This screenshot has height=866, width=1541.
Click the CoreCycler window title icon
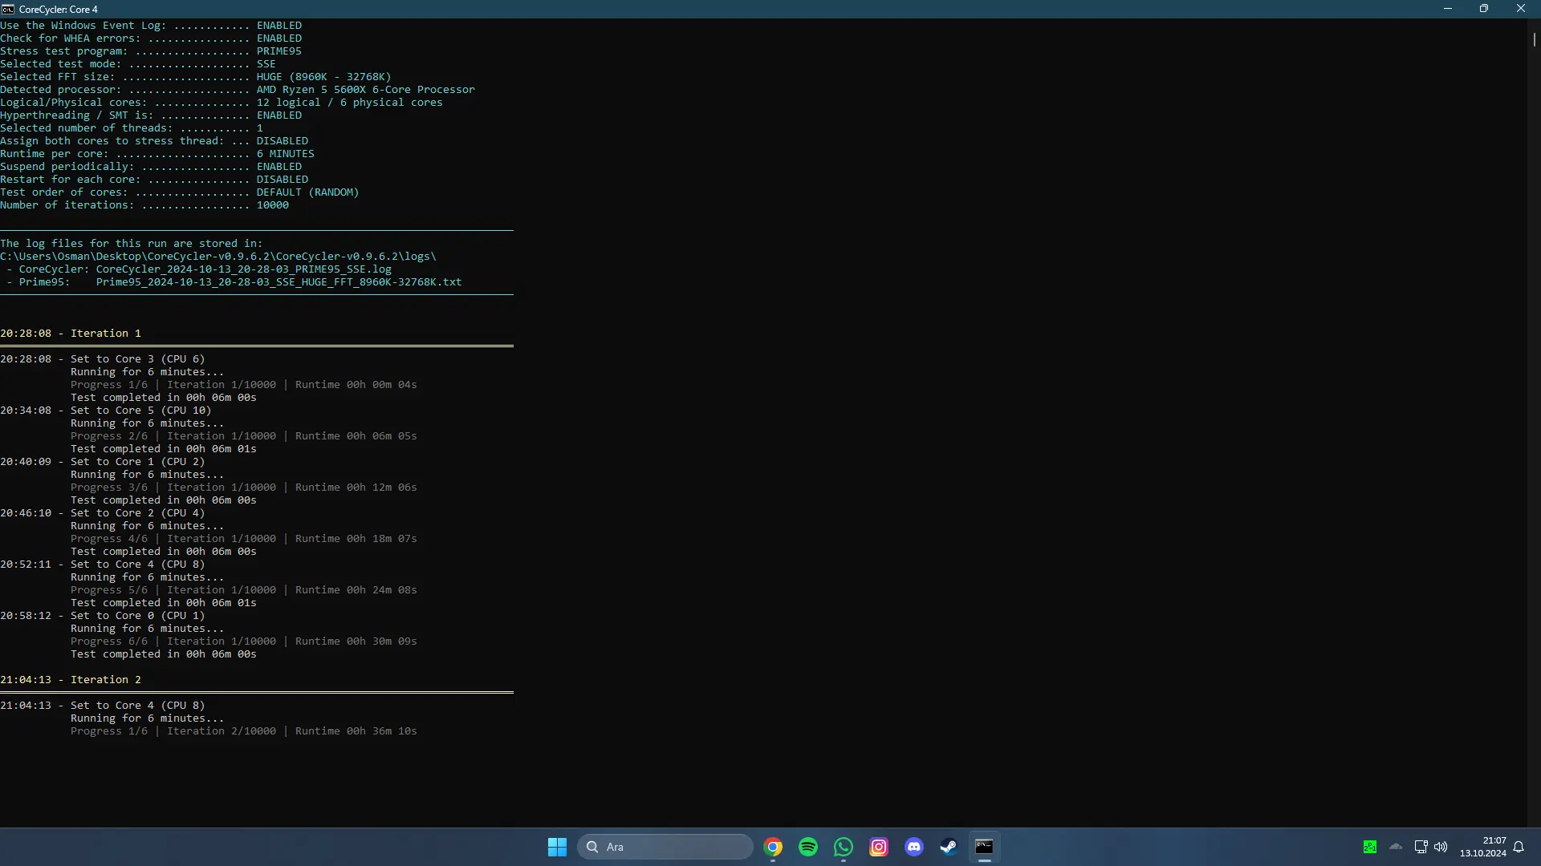pos(8,9)
